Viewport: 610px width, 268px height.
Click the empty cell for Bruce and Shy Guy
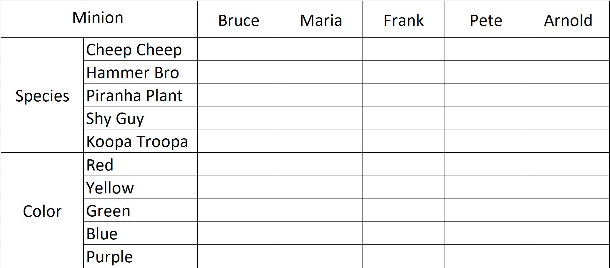[x=239, y=118]
